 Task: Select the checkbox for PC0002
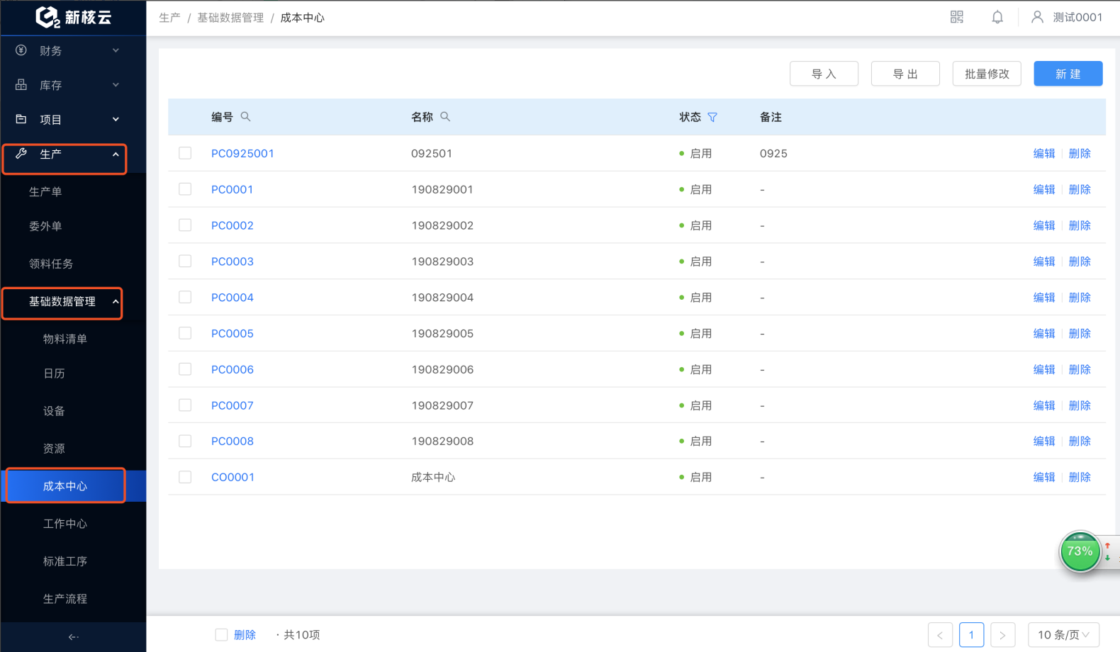click(185, 225)
